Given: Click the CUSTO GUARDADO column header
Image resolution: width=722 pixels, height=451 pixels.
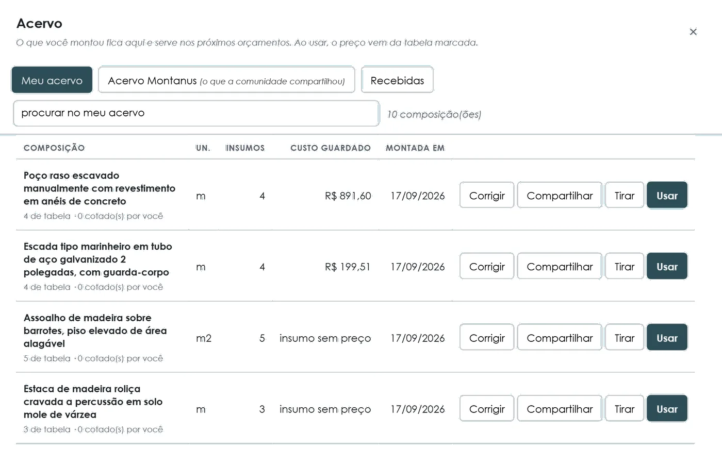Looking at the screenshot, I should click(x=331, y=148).
